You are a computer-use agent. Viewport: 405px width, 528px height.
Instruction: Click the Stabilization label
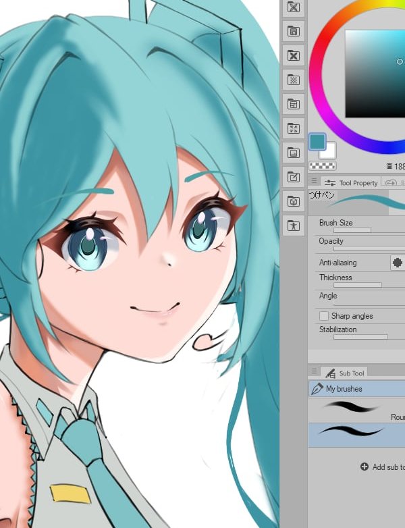click(x=337, y=329)
